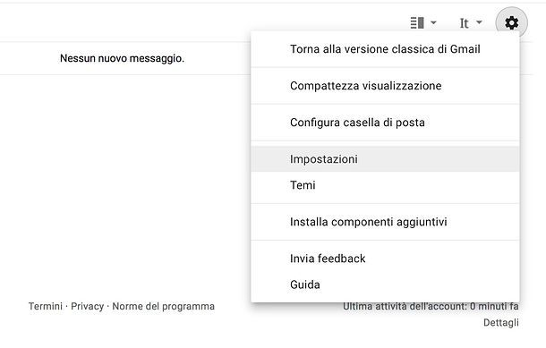The height and width of the screenshot is (348, 546).
Task: Click the split pane mode icon
Action: click(417, 23)
